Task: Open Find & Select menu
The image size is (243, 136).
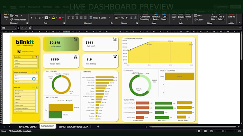Action: [x=222, y=16]
